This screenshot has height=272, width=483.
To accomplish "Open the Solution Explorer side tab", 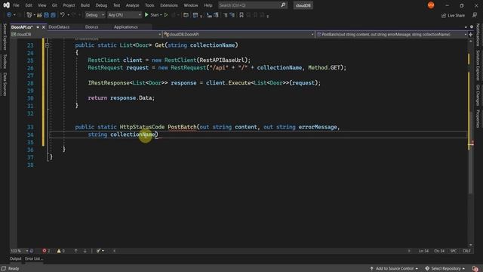I will tap(478, 66).
